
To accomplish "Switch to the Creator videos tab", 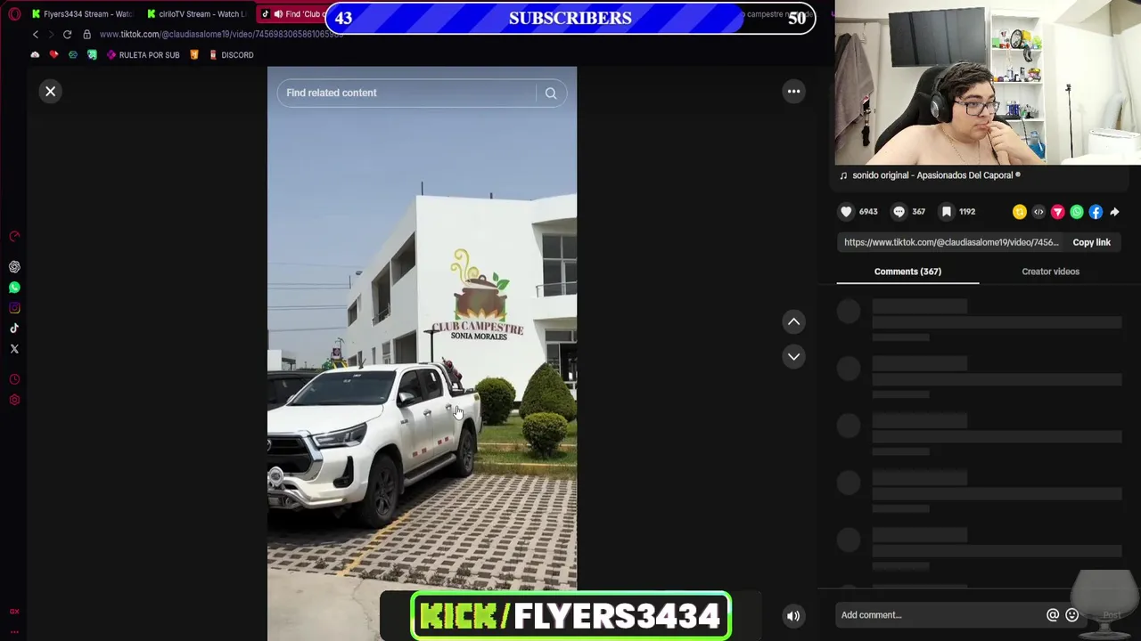I will (1050, 272).
